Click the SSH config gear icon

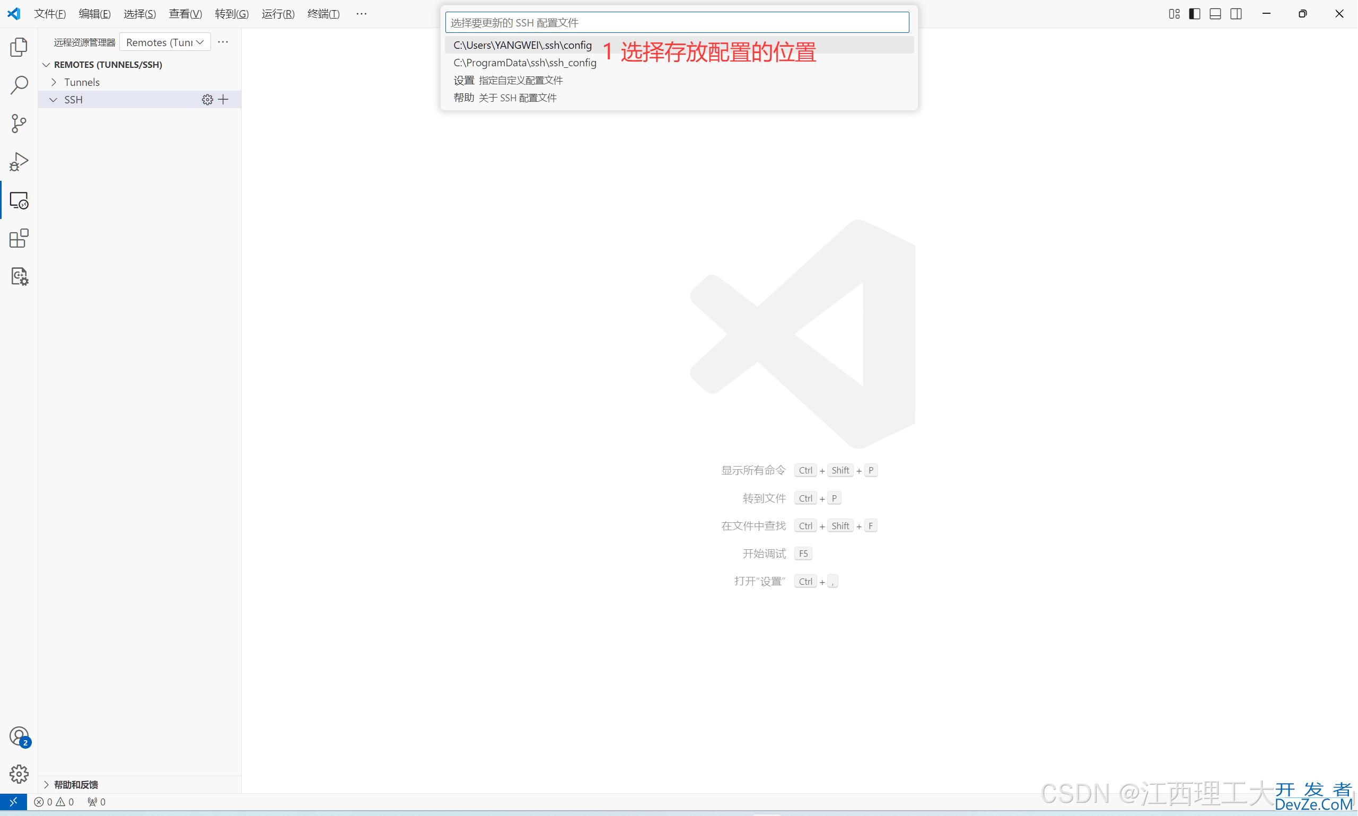pos(207,100)
